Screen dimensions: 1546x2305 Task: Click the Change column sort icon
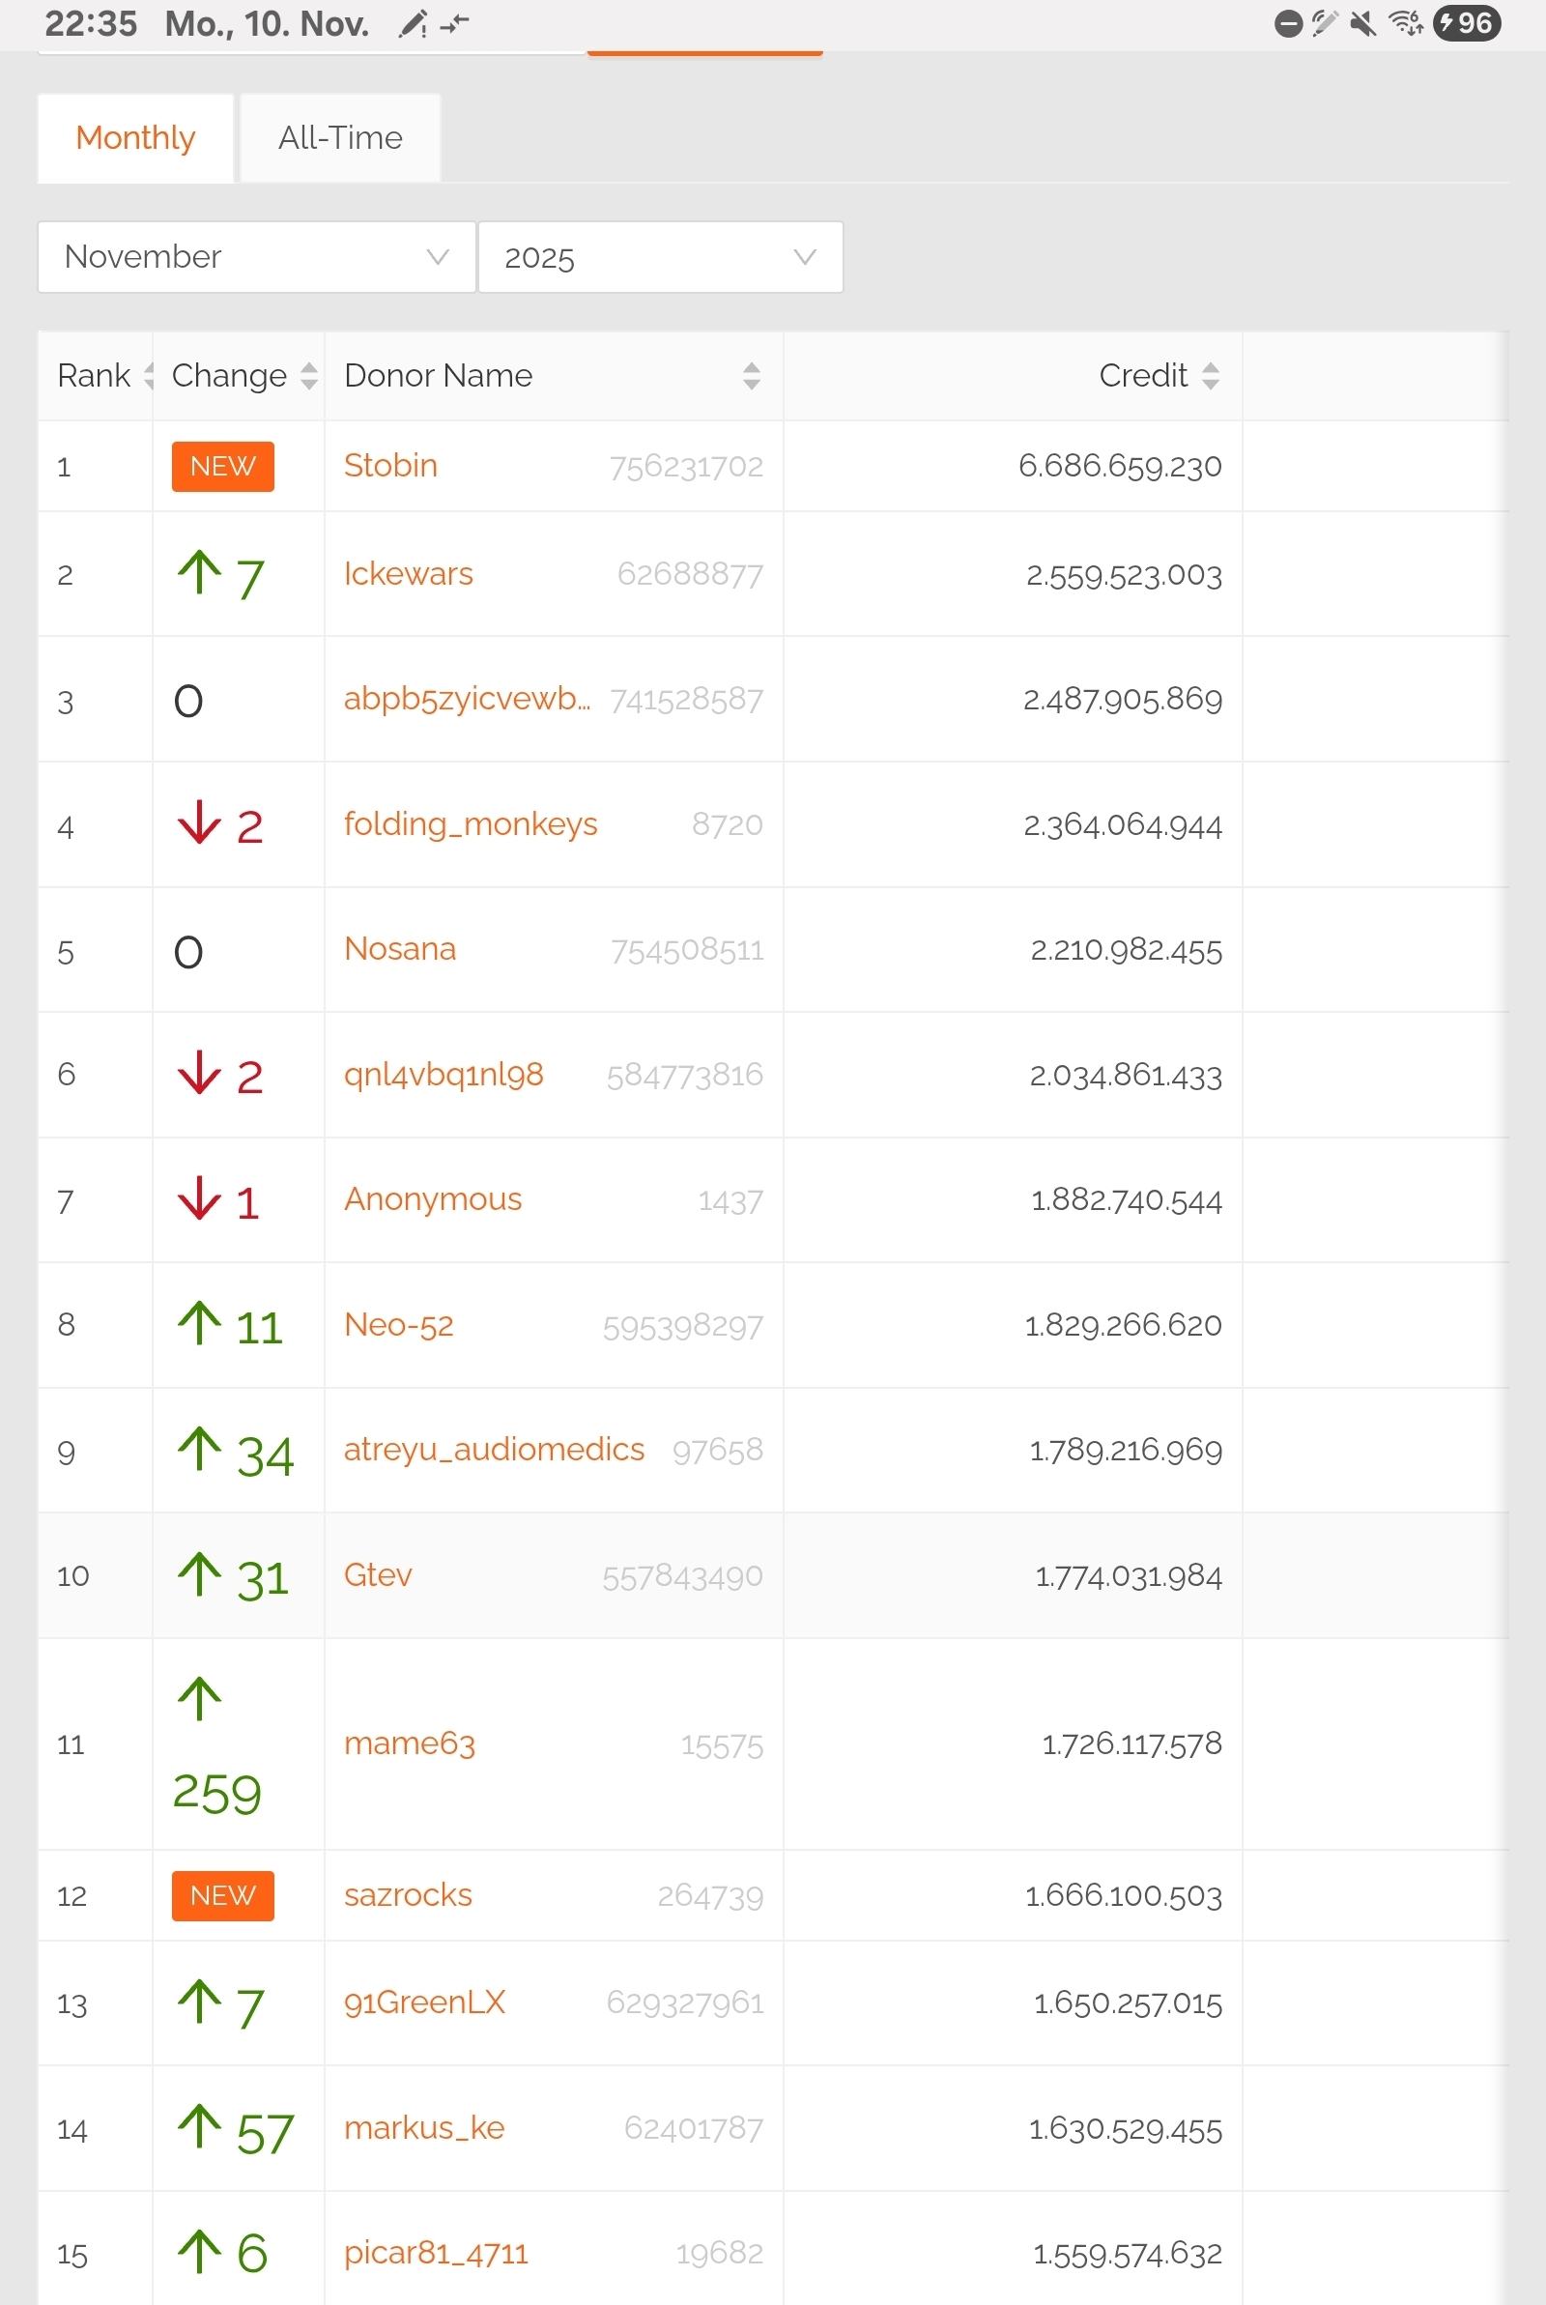pos(308,376)
